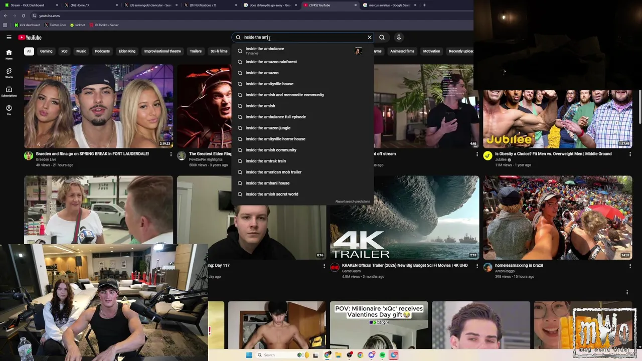The image size is (642, 361).
Task: Open Home in the YouTube sidebar
Action: coord(9,54)
